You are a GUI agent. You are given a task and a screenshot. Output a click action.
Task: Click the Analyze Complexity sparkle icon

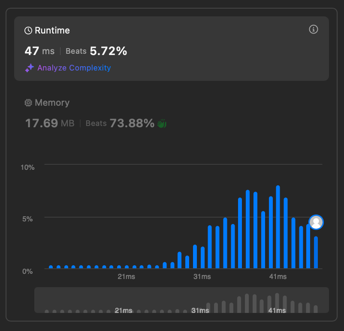pyautogui.click(x=30, y=68)
